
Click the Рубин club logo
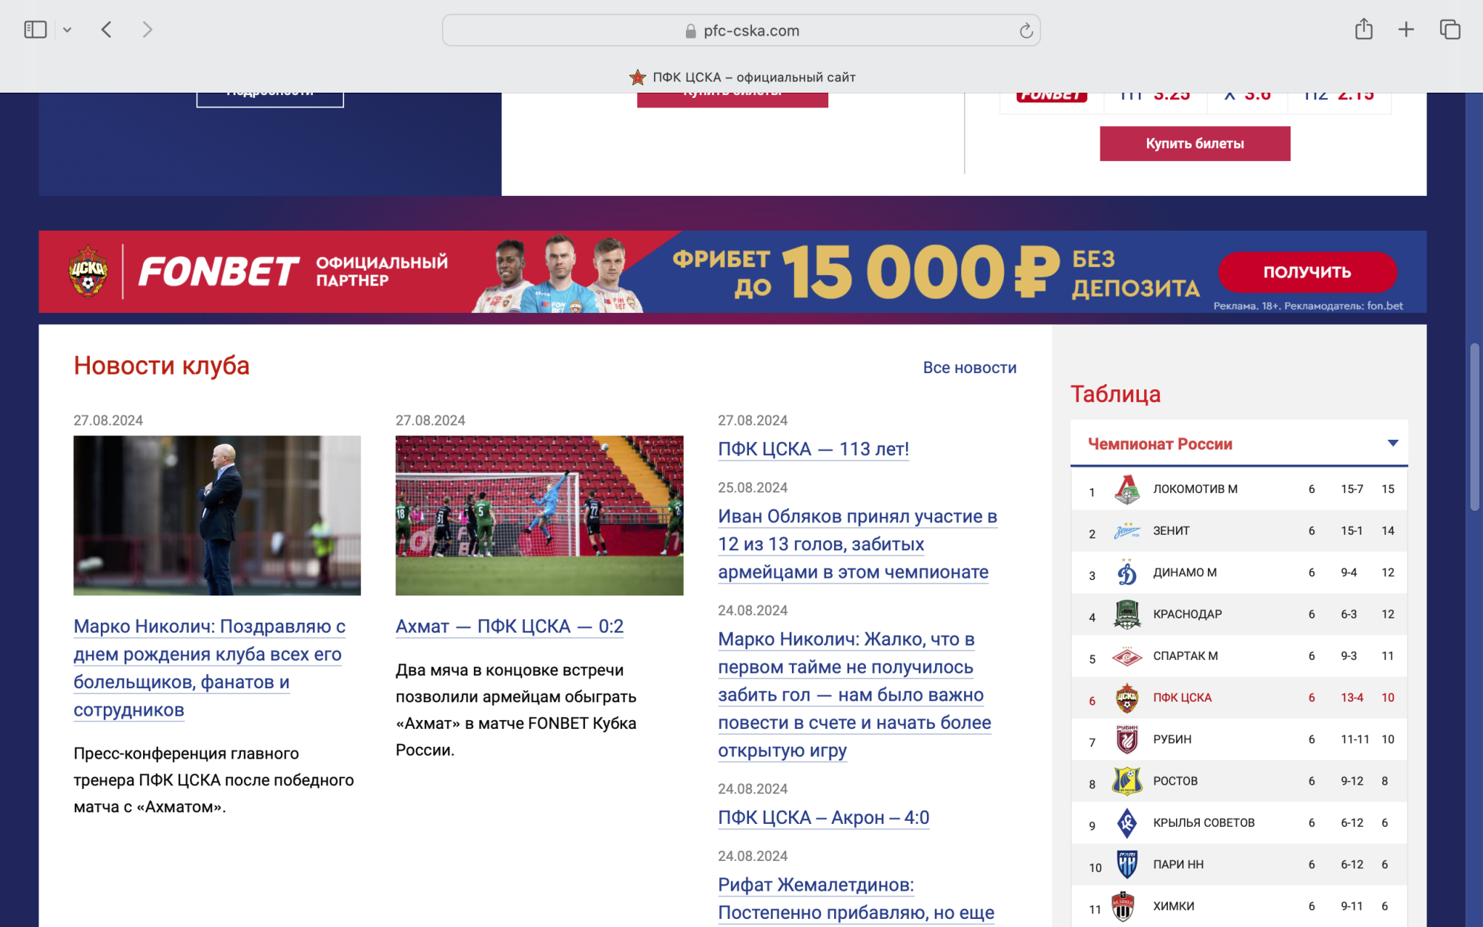pos(1127,739)
